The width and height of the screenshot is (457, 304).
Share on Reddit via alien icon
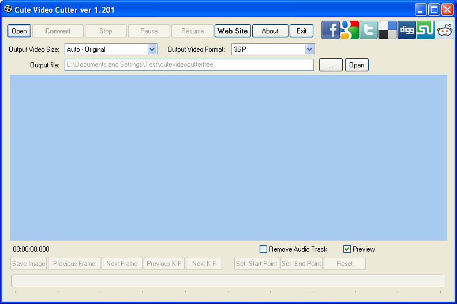445,30
